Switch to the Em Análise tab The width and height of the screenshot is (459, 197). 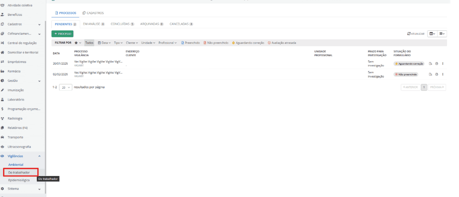point(94,24)
